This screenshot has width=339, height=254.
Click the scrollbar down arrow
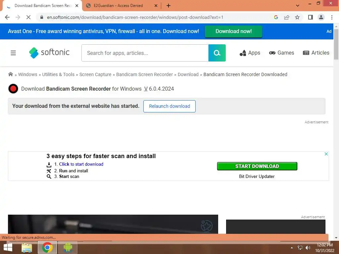point(336,238)
